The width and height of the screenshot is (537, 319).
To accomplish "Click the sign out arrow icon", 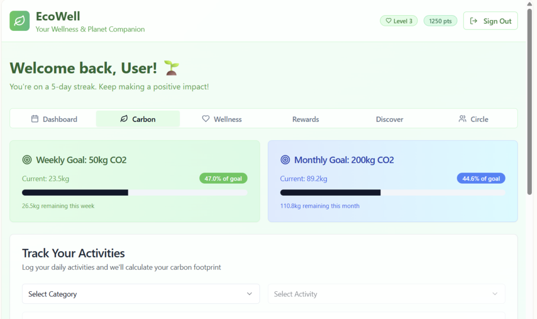I will click(x=474, y=21).
